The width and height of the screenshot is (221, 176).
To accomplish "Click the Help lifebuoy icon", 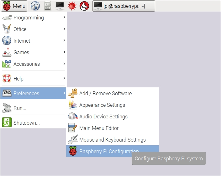I will [7, 78].
